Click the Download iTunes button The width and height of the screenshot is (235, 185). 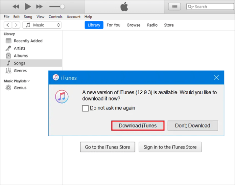point(138,125)
